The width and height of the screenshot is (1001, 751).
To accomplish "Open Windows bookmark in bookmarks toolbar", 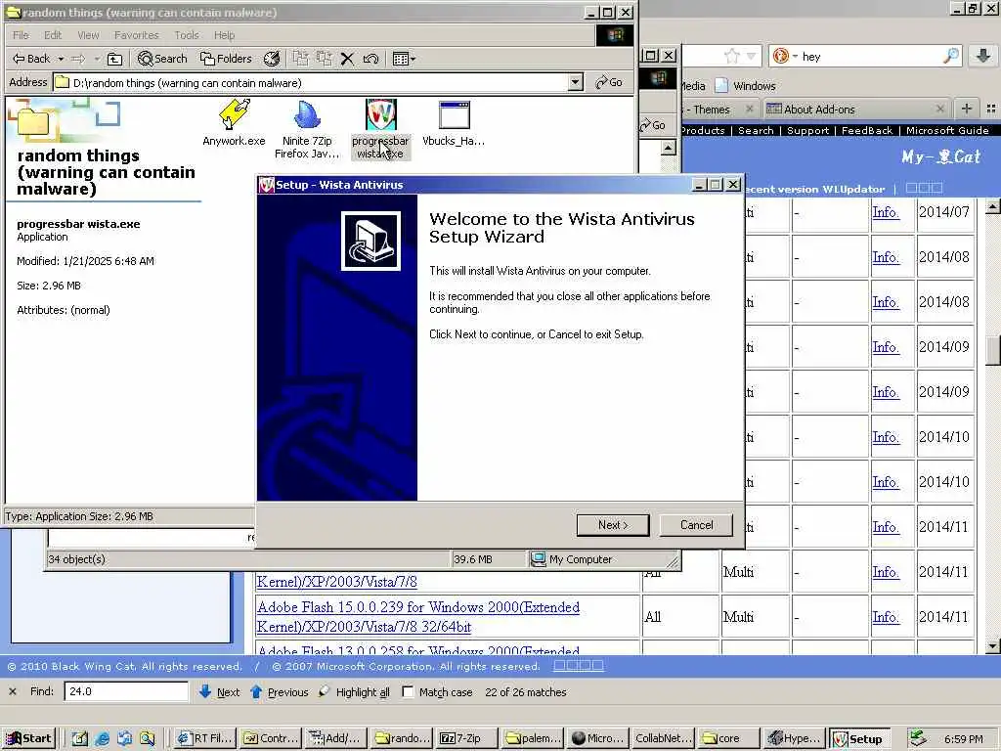I will 746,86.
